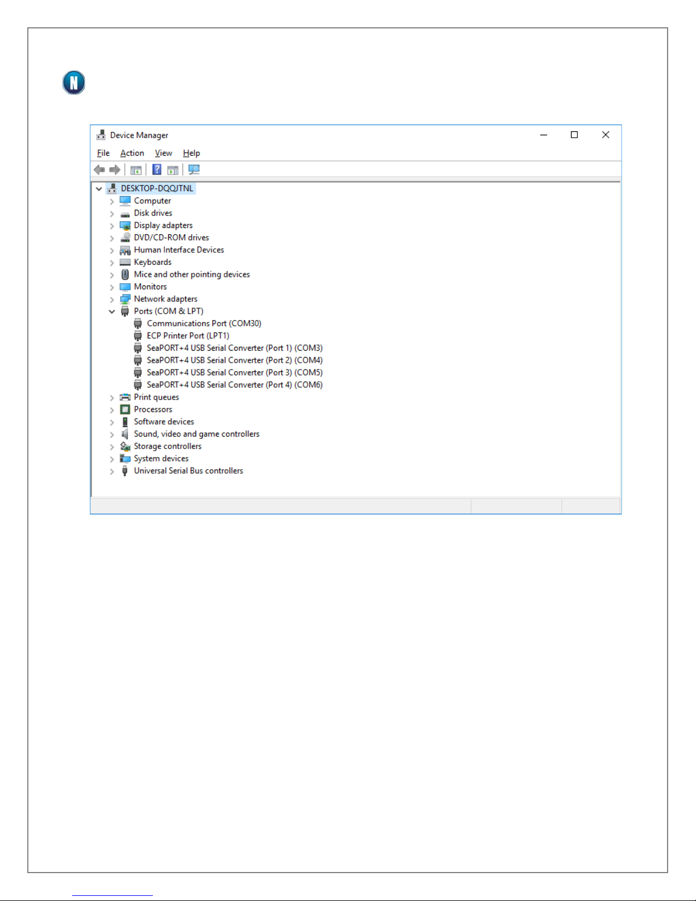Image resolution: width=696 pixels, height=901 pixels.
Task: Open the File menu
Action: pos(103,153)
